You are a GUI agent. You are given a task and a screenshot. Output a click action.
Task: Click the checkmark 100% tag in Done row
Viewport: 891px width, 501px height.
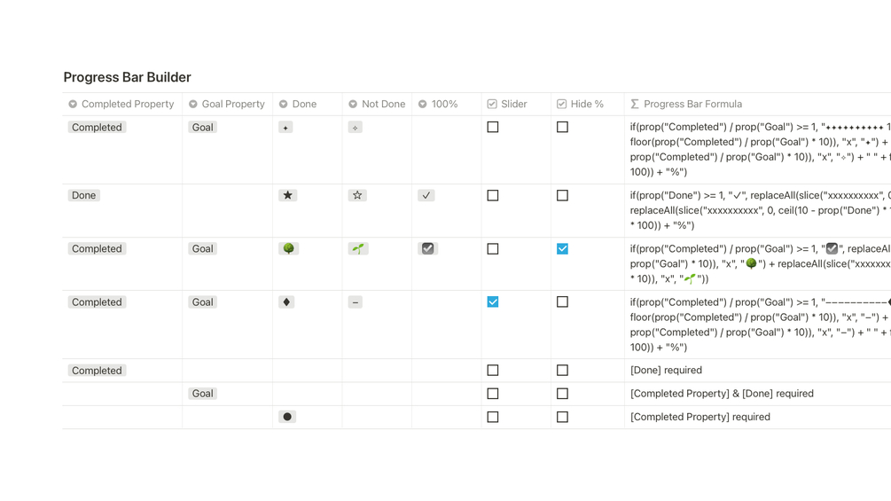(x=426, y=195)
